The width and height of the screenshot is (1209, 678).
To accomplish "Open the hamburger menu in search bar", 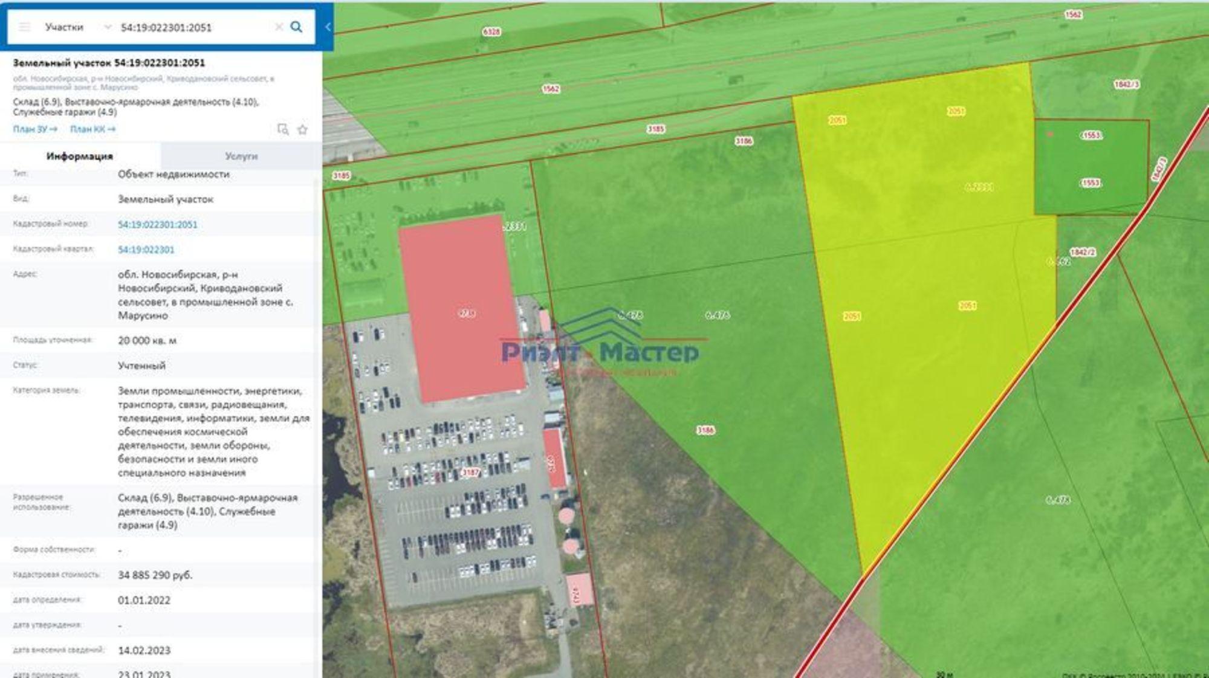I will pyautogui.click(x=24, y=27).
